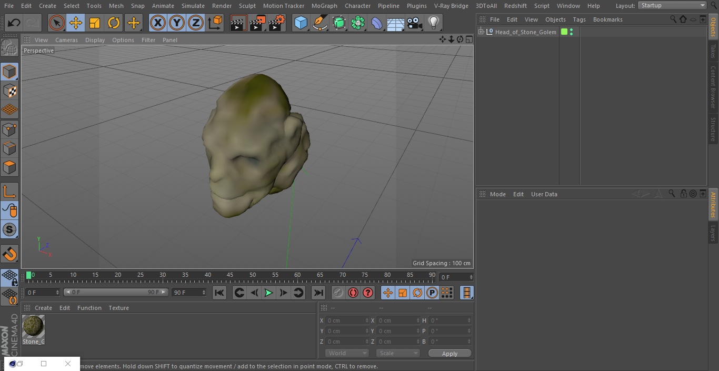Select the Spline Pen tool icon
Screen dimensions: 719x371
[319, 23]
